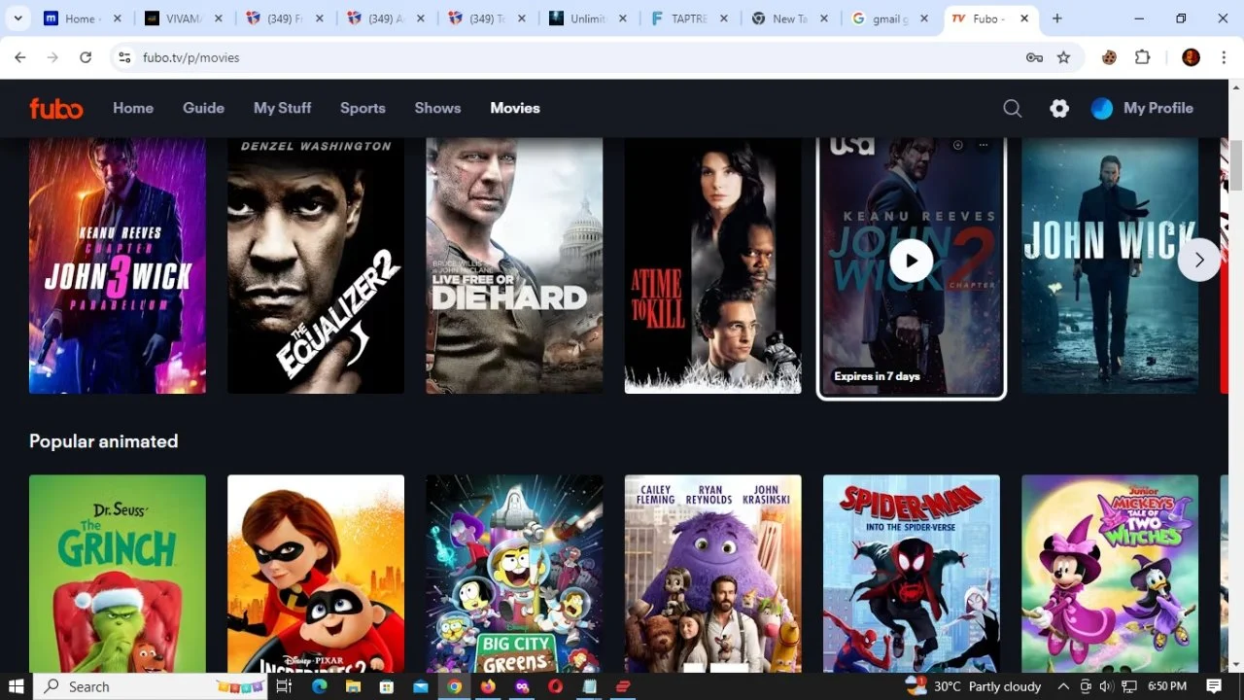Open Chrome profile avatar
The width and height of the screenshot is (1244, 700).
pyautogui.click(x=1191, y=57)
